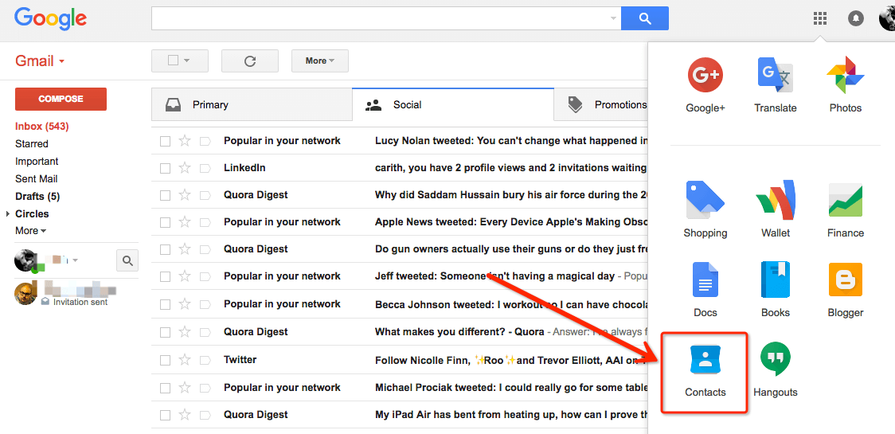Open Books from apps menu
This screenshot has height=434, width=895.
(775, 290)
